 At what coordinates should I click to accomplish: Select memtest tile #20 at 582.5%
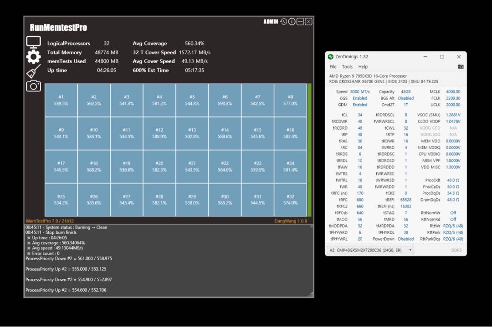pyautogui.click(x=159, y=166)
